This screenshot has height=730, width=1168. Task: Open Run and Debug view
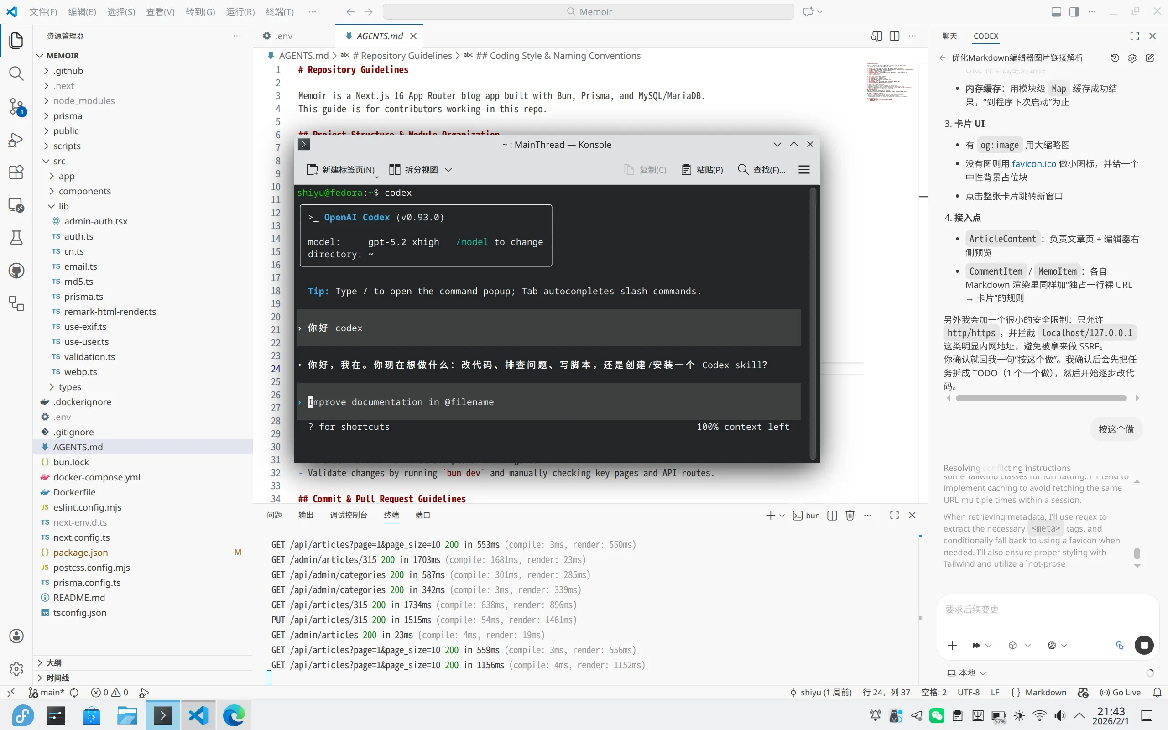pos(16,140)
